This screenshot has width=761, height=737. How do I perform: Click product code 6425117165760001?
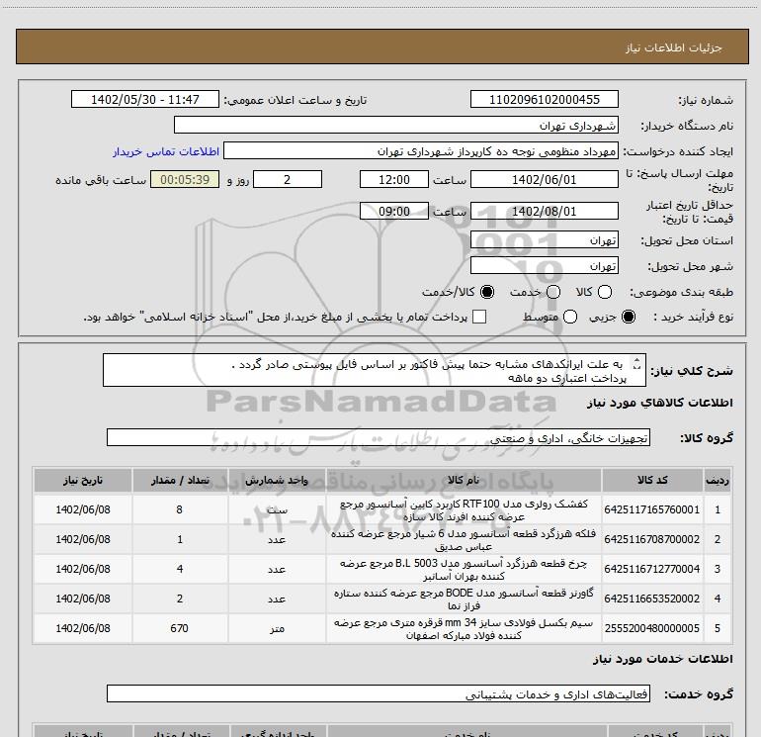[x=652, y=509]
